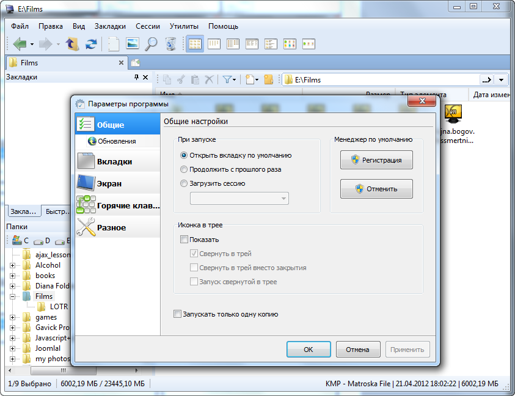This screenshot has height=396, width=515.
Task: Select 'Продолжить с прошлого раза' radio option
Action: coord(184,169)
